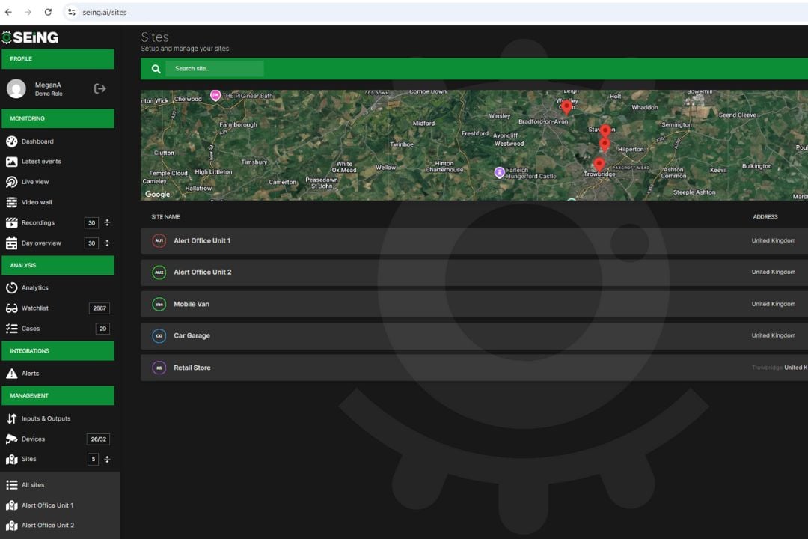808x539 pixels.
Task: Click the search magnifier icon
Action: (156, 68)
